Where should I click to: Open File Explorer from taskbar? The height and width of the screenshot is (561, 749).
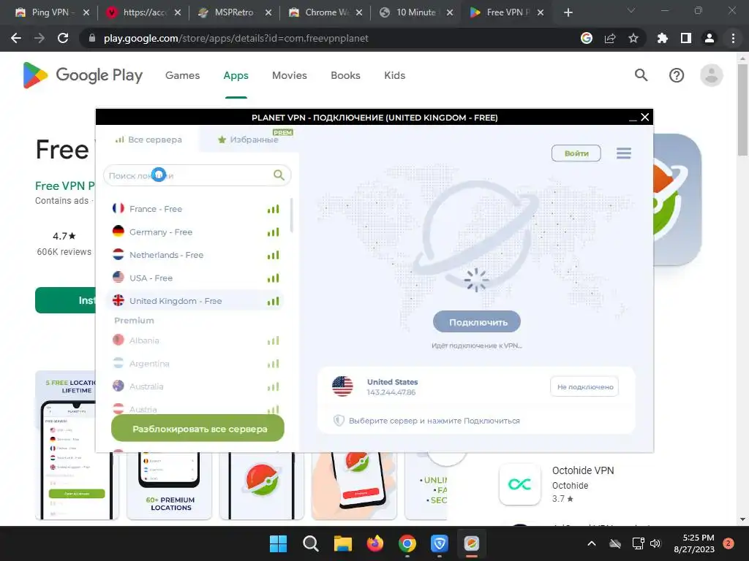point(342,543)
